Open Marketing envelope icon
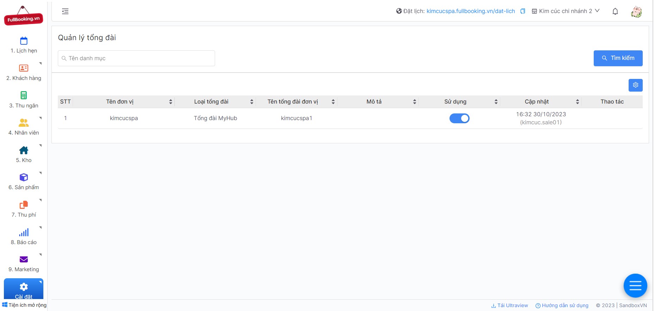The height and width of the screenshot is (311, 654). click(24, 260)
